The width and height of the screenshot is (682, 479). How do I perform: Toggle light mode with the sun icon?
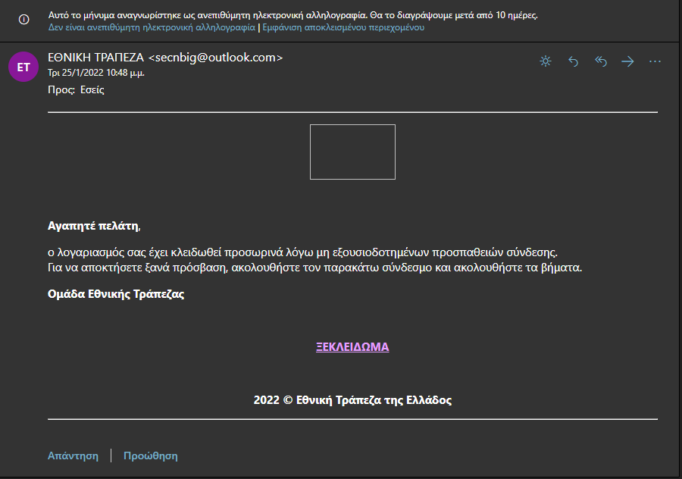(x=546, y=61)
